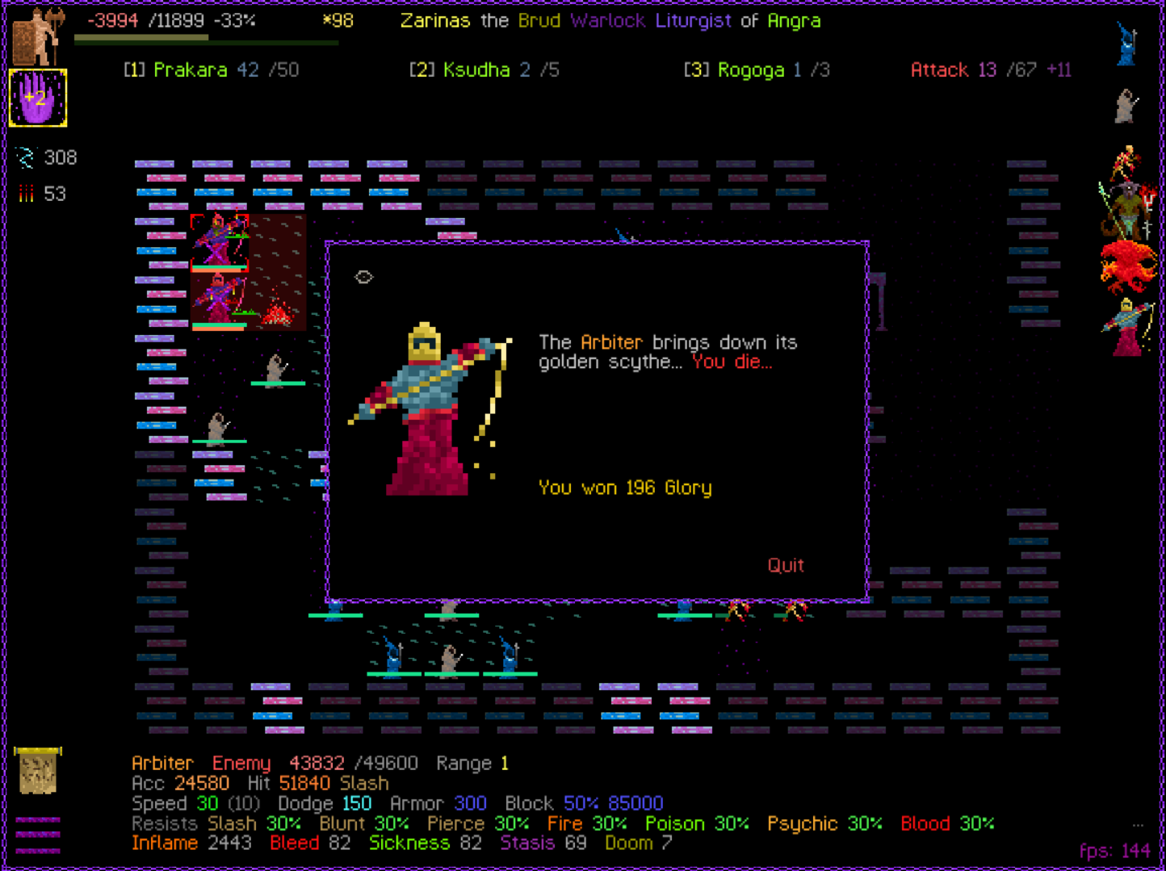Select the grey hooded figure in right sidebar
Image resolution: width=1166 pixels, height=871 pixels.
click(1126, 106)
